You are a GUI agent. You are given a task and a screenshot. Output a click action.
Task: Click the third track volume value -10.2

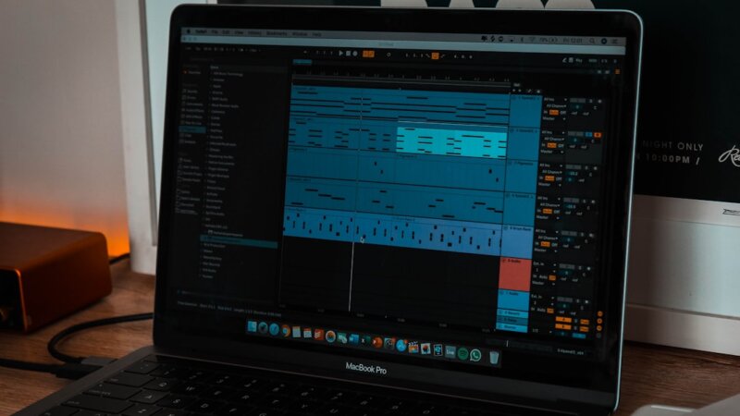[x=573, y=174]
